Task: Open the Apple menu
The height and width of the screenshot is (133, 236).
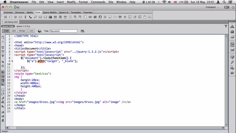Action: 5,2
